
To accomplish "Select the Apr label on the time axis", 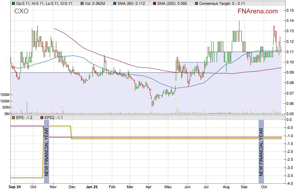I will point(148,187).
